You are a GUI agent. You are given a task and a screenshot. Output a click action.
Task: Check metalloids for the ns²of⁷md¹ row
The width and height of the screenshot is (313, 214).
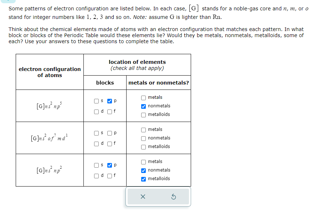click(143, 147)
